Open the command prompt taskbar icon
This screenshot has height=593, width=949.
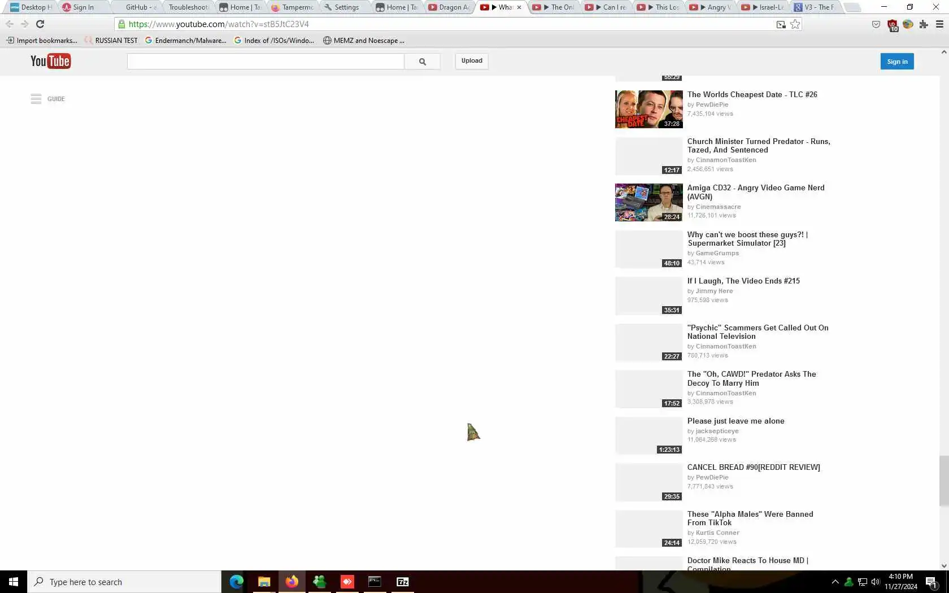point(375,582)
